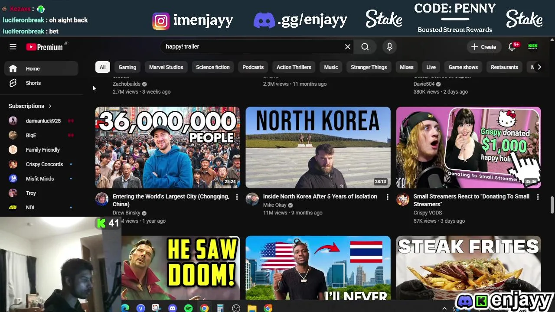This screenshot has width=555, height=312.
Task: Open OBS Studio from the taskbar
Action: pyautogui.click(x=236, y=308)
